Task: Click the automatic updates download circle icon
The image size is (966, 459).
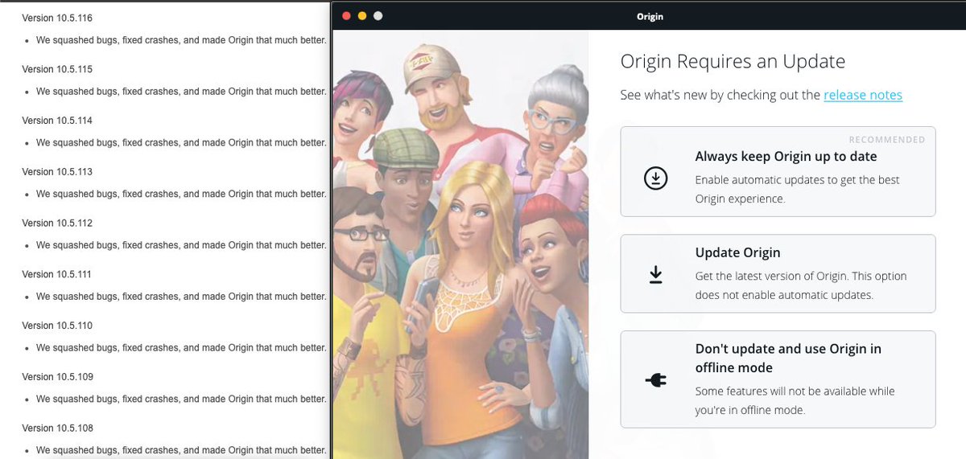Action: click(656, 178)
